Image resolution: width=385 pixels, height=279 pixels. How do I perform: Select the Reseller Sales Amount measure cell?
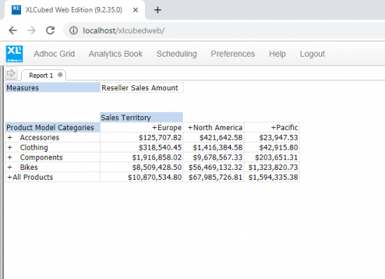[141, 88]
